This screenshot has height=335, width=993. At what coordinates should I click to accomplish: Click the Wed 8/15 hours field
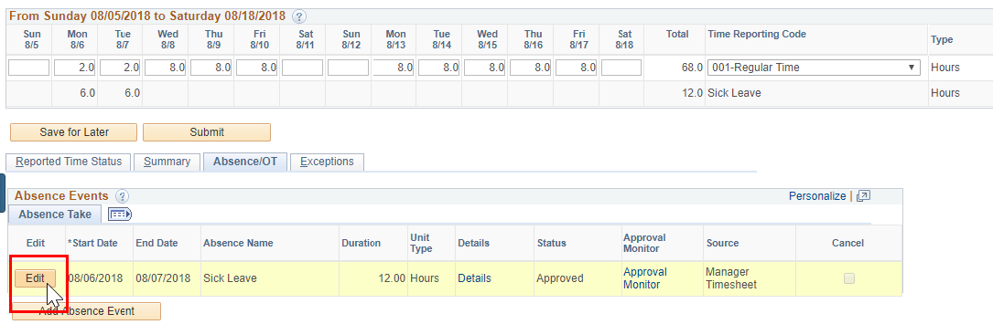[x=484, y=67]
